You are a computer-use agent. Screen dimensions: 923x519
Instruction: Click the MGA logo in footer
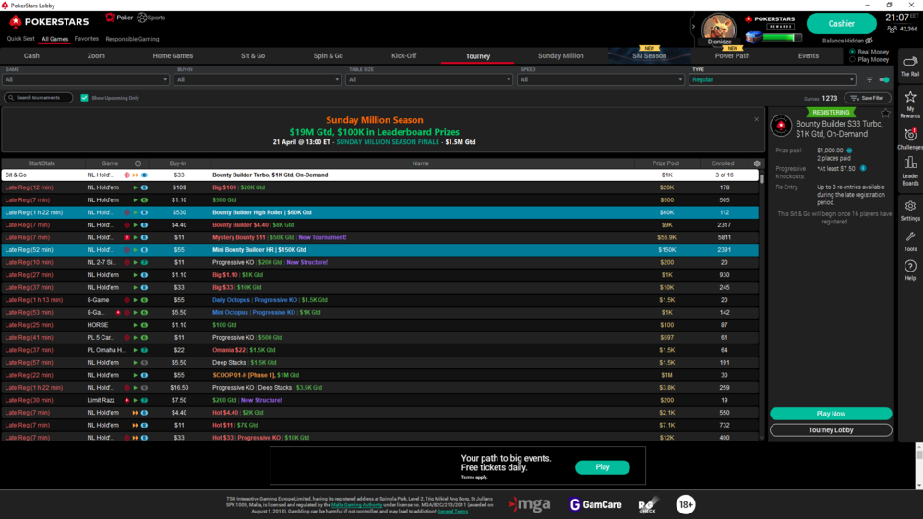click(530, 504)
